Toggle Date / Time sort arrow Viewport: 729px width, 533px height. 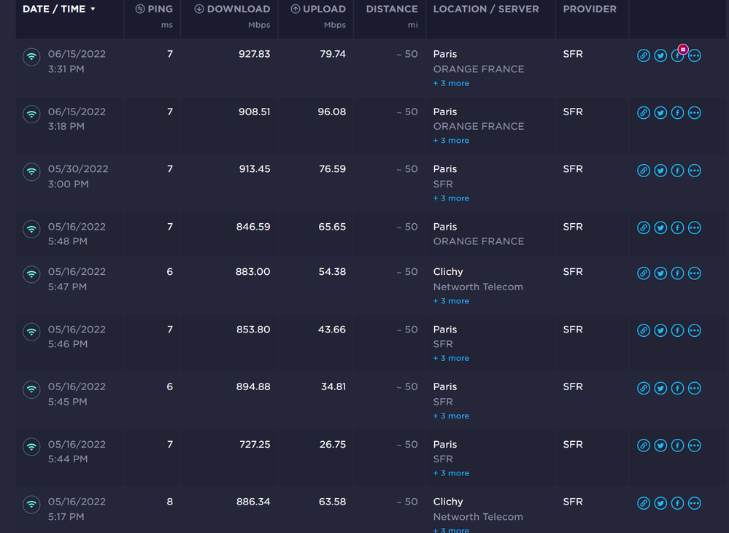pyautogui.click(x=93, y=9)
